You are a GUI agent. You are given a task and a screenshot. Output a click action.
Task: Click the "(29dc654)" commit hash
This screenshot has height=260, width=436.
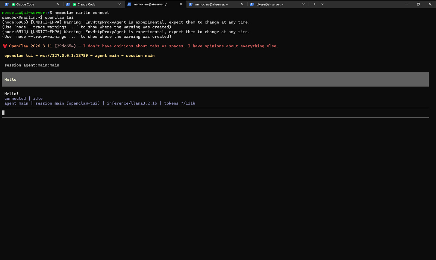tap(65, 46)
